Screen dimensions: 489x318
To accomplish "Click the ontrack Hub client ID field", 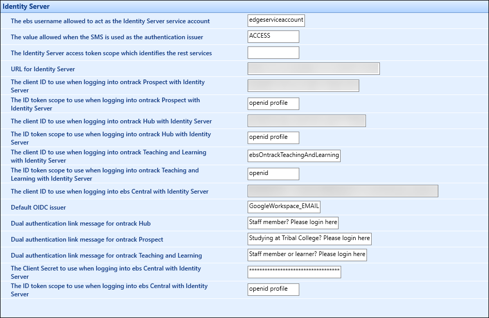I will click(x=307, y=121).
